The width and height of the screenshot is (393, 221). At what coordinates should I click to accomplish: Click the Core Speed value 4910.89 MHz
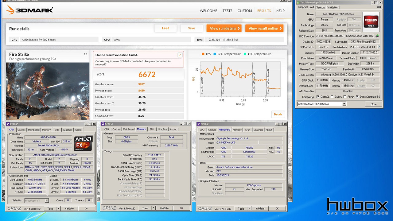coord(35,180)
